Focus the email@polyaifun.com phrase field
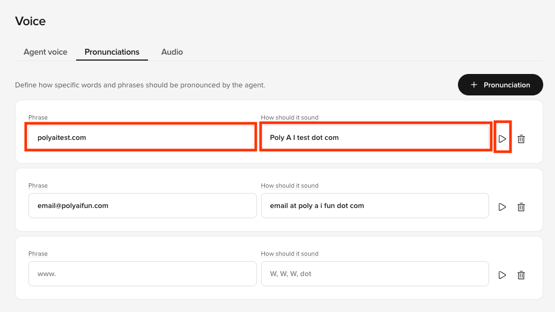The width and height of the screenshot is (555, 312). (142, 205)
